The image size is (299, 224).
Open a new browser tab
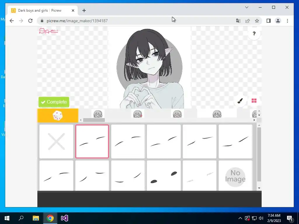coord(84,10)
